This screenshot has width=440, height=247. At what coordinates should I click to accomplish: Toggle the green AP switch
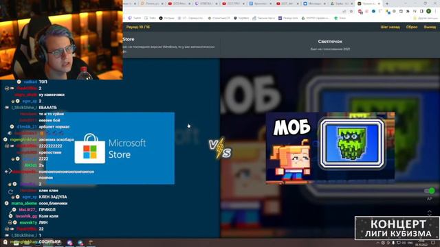tap(430, 191)
